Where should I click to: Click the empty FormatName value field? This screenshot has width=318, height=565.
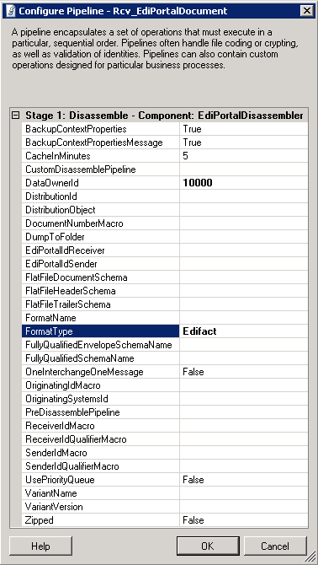(244, 318)
